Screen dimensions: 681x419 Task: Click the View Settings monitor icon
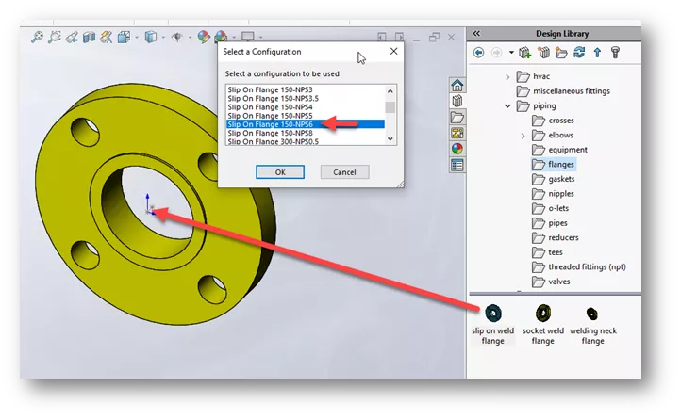[x=248, y=37]
